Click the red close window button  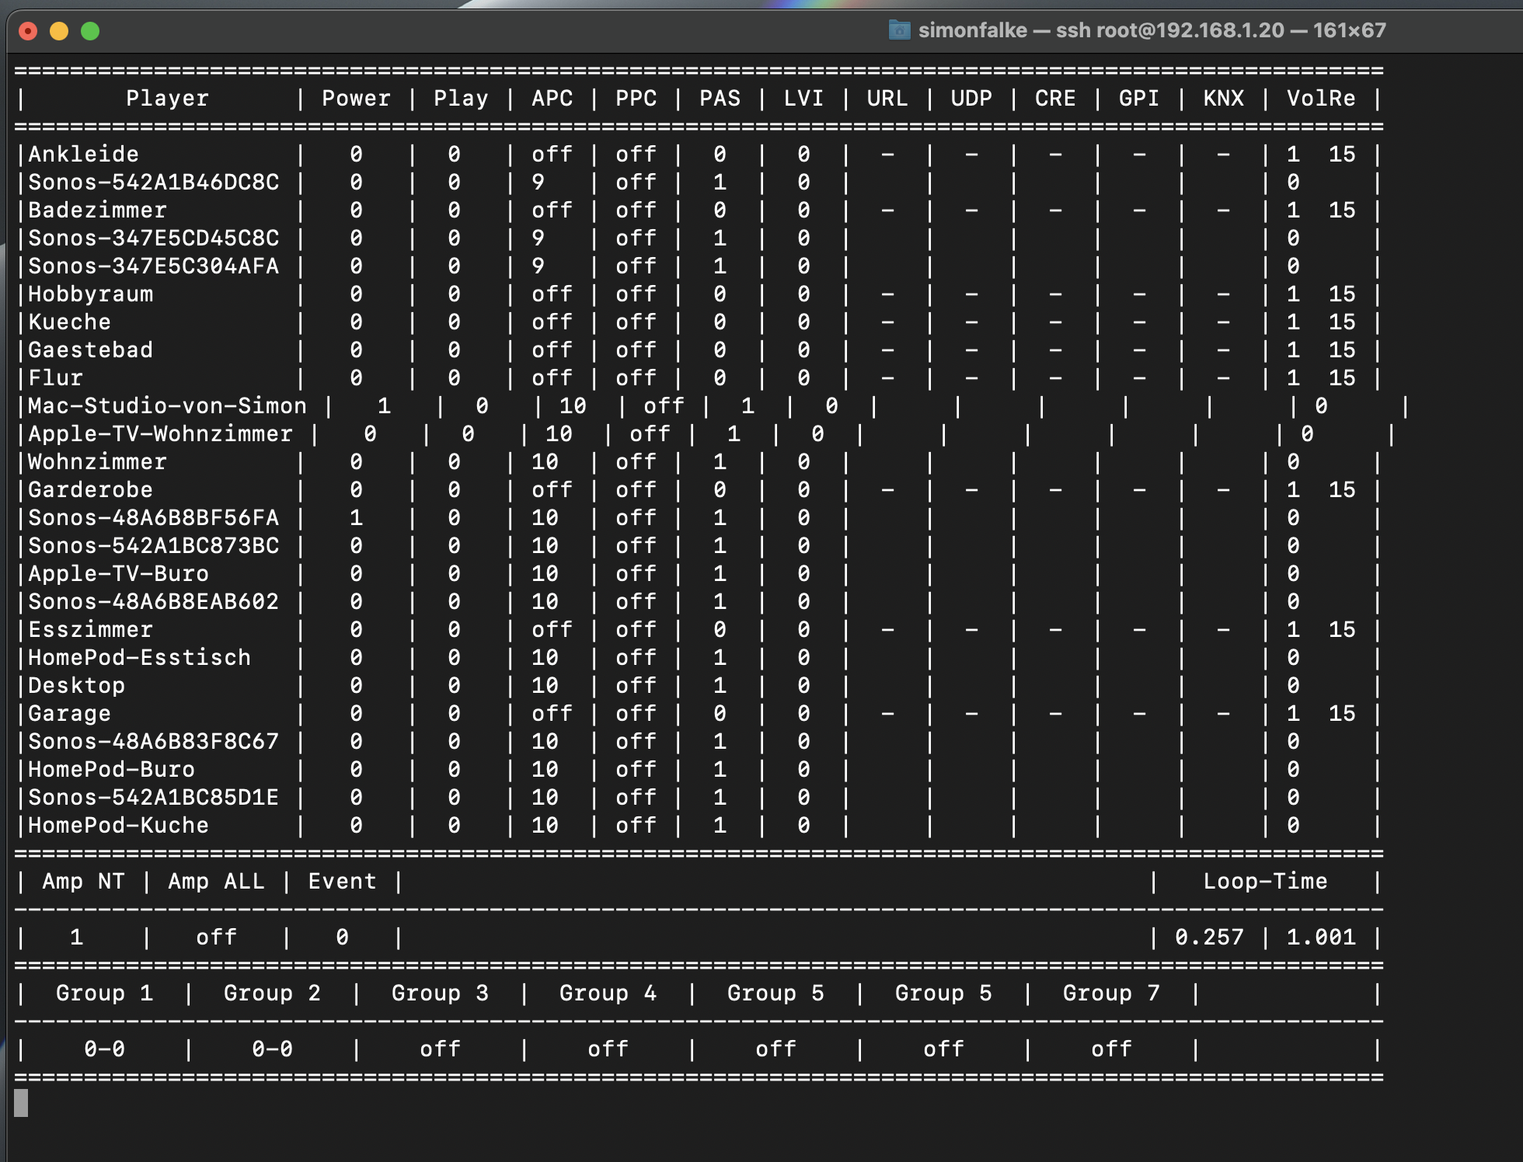(x=28, y=31)
